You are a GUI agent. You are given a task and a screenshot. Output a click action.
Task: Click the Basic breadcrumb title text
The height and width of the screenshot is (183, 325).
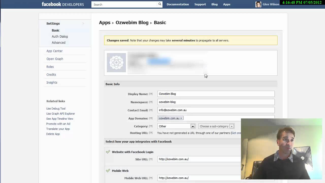click(x=160, y=22)
